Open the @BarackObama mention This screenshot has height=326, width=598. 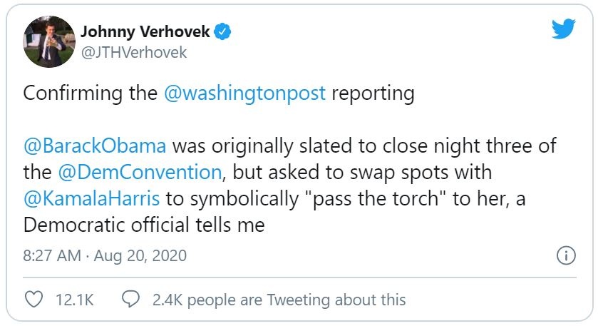point(96,146)
